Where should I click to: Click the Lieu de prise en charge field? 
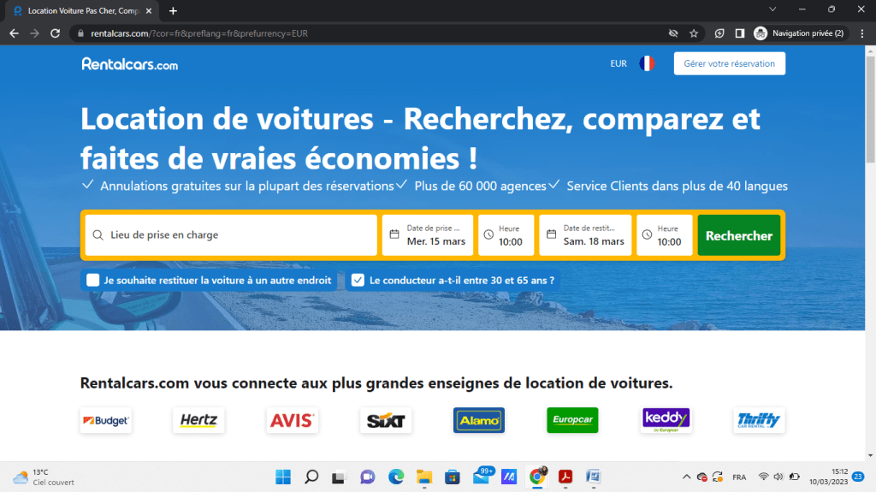pyautogui.click(x=231, y=235)
